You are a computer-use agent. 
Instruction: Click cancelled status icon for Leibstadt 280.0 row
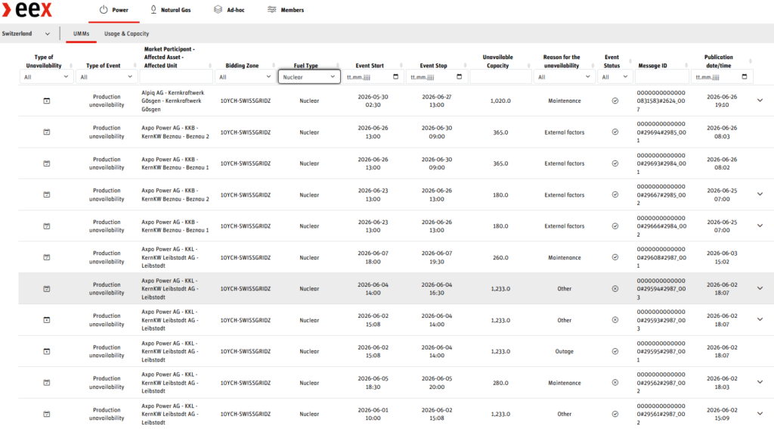tap(615, 383)
